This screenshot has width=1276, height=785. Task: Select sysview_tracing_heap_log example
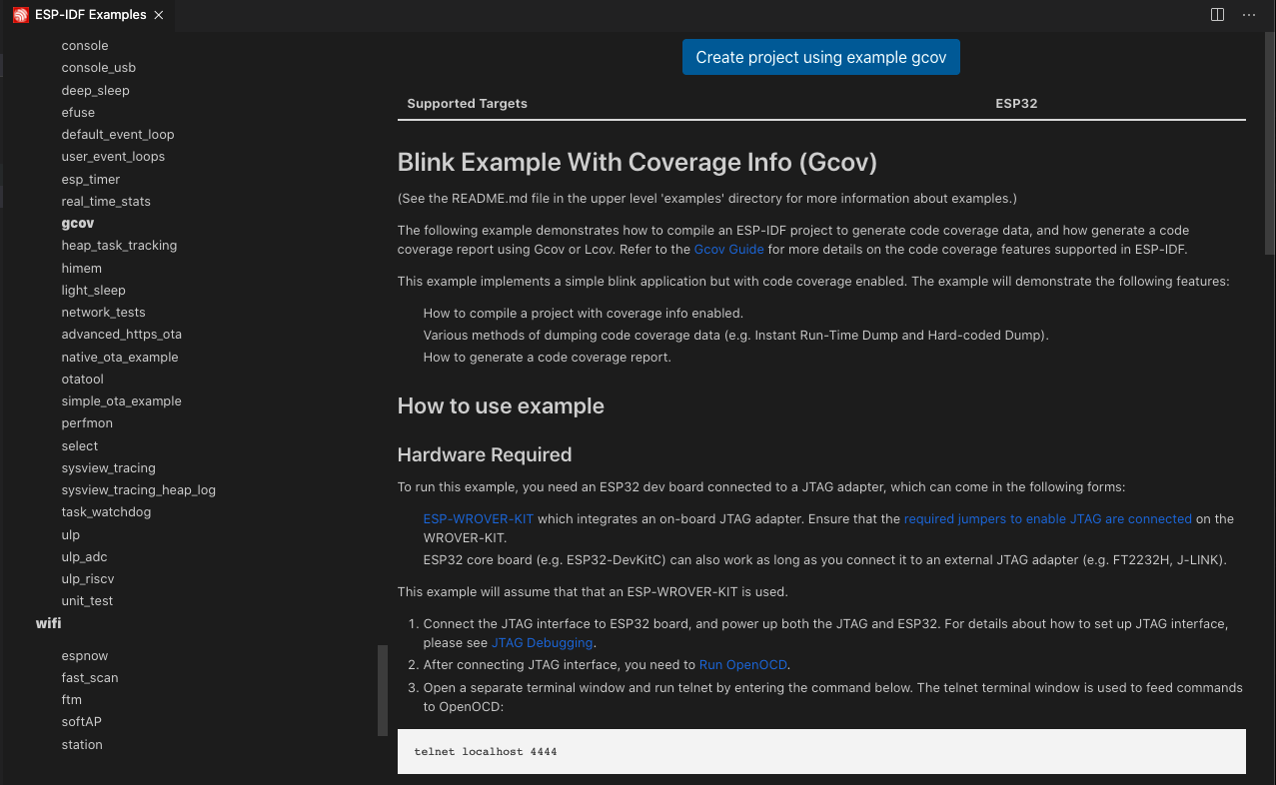[x=138, y=490]
